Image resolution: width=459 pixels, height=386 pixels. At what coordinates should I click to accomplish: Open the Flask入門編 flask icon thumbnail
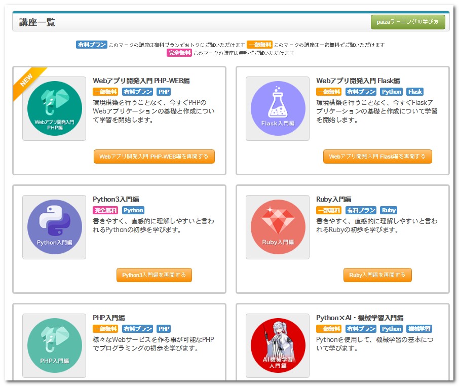point(278,108)
